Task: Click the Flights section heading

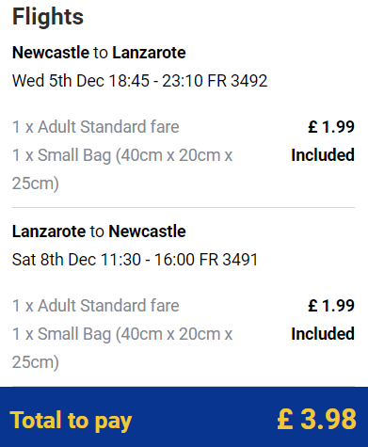Action: (x=48, y=17)
